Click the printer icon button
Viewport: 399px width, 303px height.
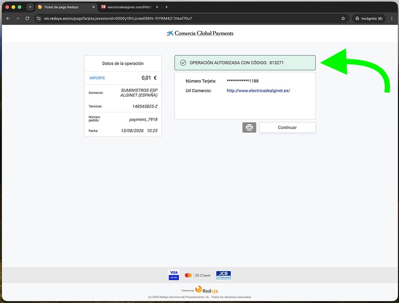(x=249, y=127)
